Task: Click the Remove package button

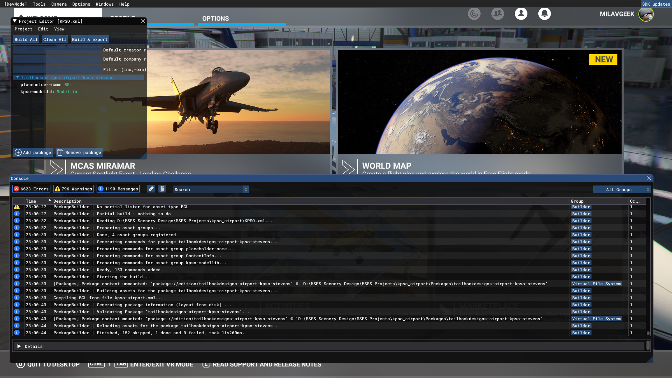Action: [79, 153]
